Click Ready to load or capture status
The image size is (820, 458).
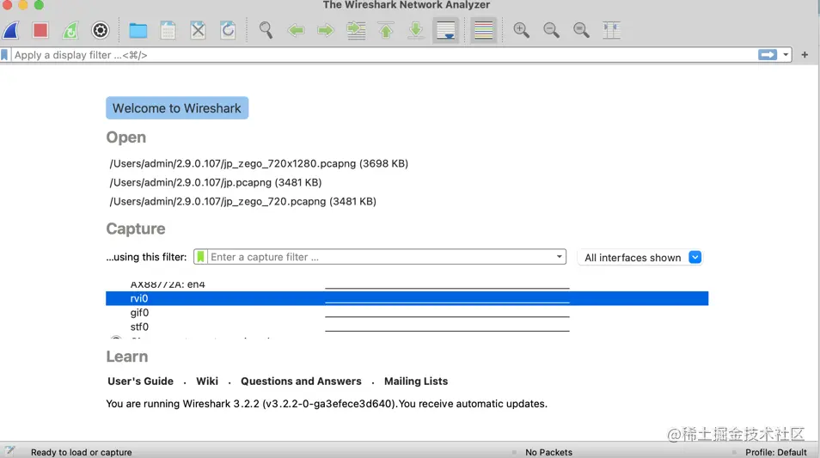pos(81,452)
